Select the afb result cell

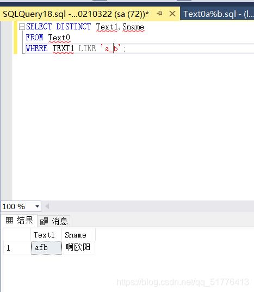[x=46, y=247]
